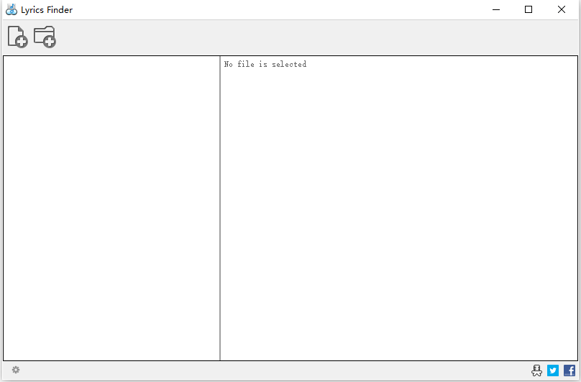The width and height of the screenshot is (581, 382).
Task: Click the empty toolbar area right of add folder
Action: (315, 37)
